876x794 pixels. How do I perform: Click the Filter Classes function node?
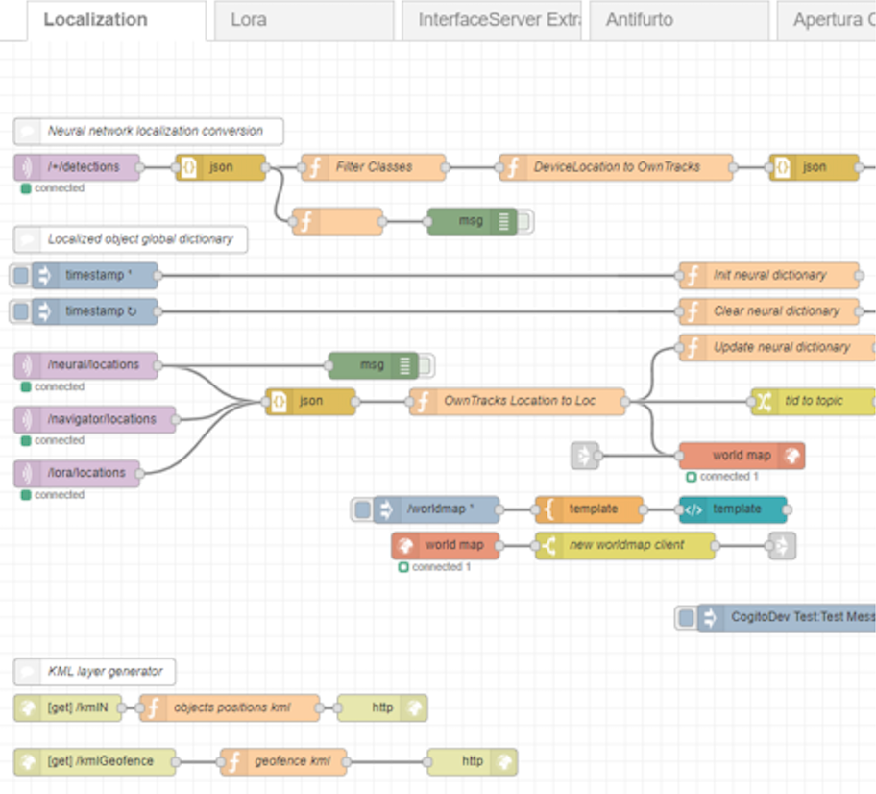pyautogui.click(x=373, y=167)
